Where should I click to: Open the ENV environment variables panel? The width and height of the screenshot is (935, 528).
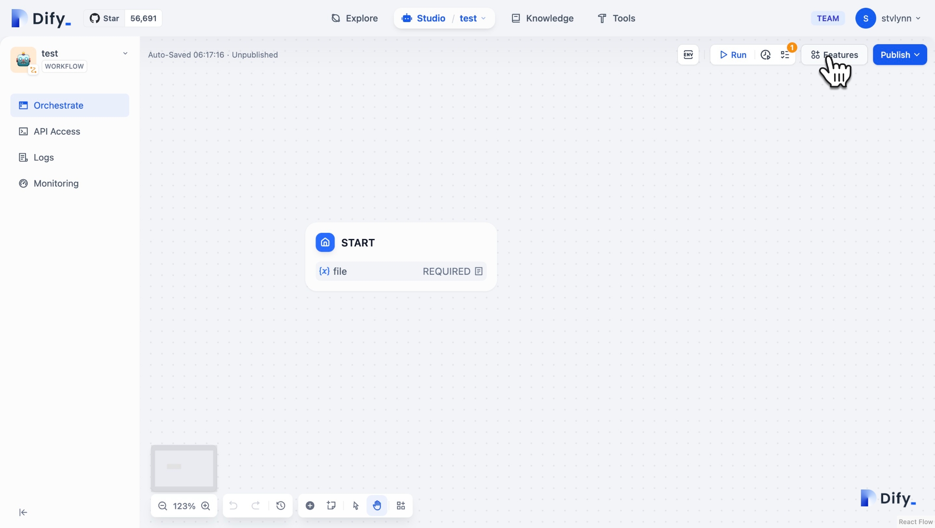click(x=688, y=55)
